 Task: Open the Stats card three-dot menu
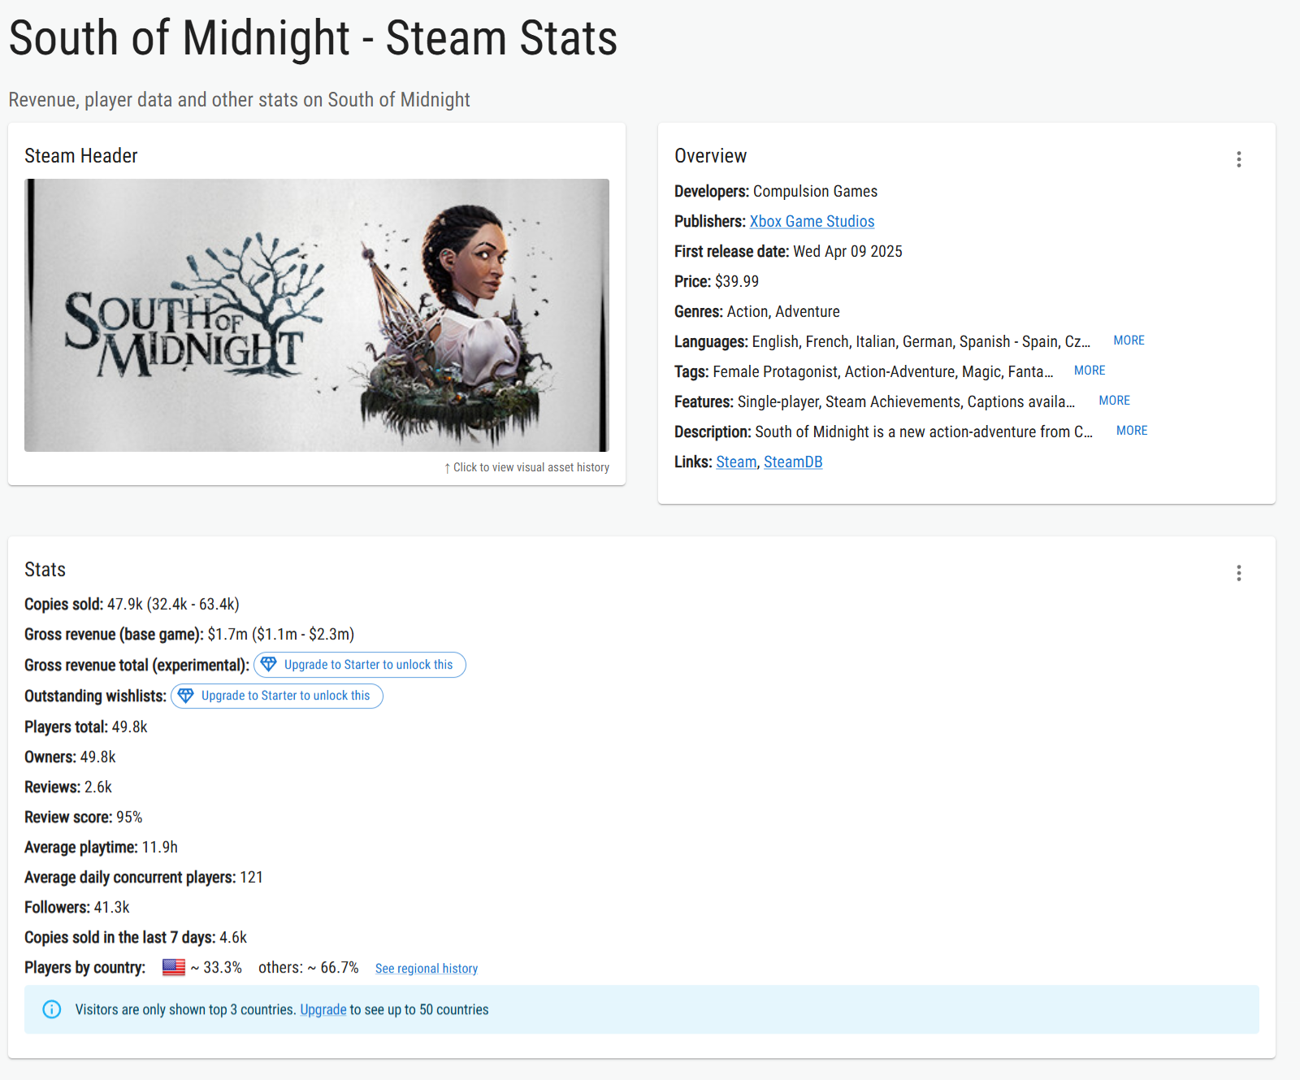pos(1239,573)
